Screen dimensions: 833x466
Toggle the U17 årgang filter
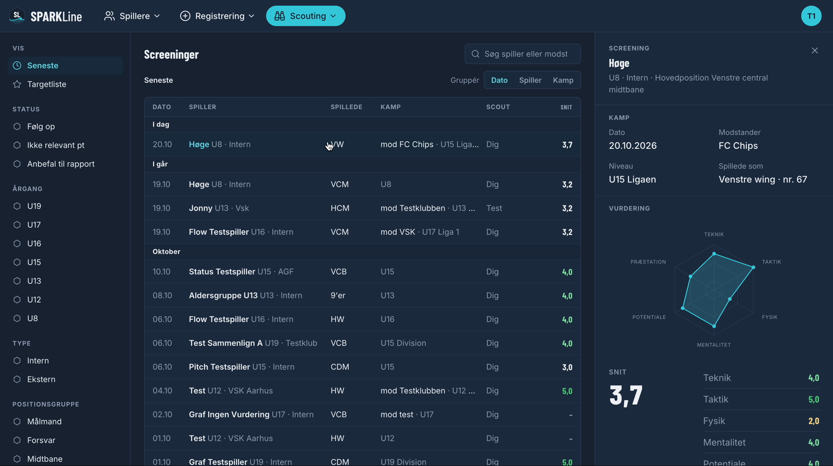66,225
